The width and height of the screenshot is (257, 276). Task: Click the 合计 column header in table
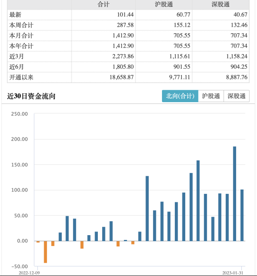pyautogui.click(x=103, y=4)
